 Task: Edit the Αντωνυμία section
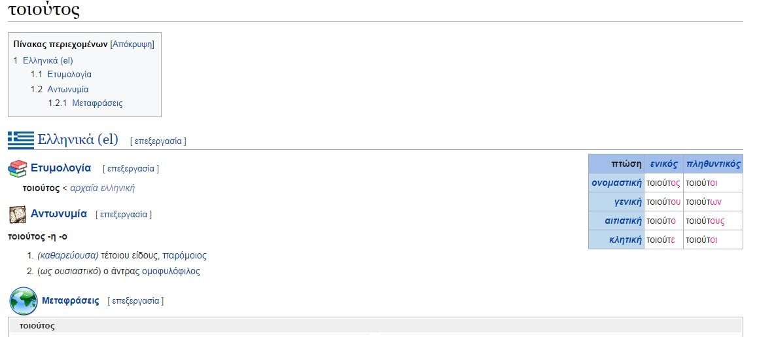[123, 215]
